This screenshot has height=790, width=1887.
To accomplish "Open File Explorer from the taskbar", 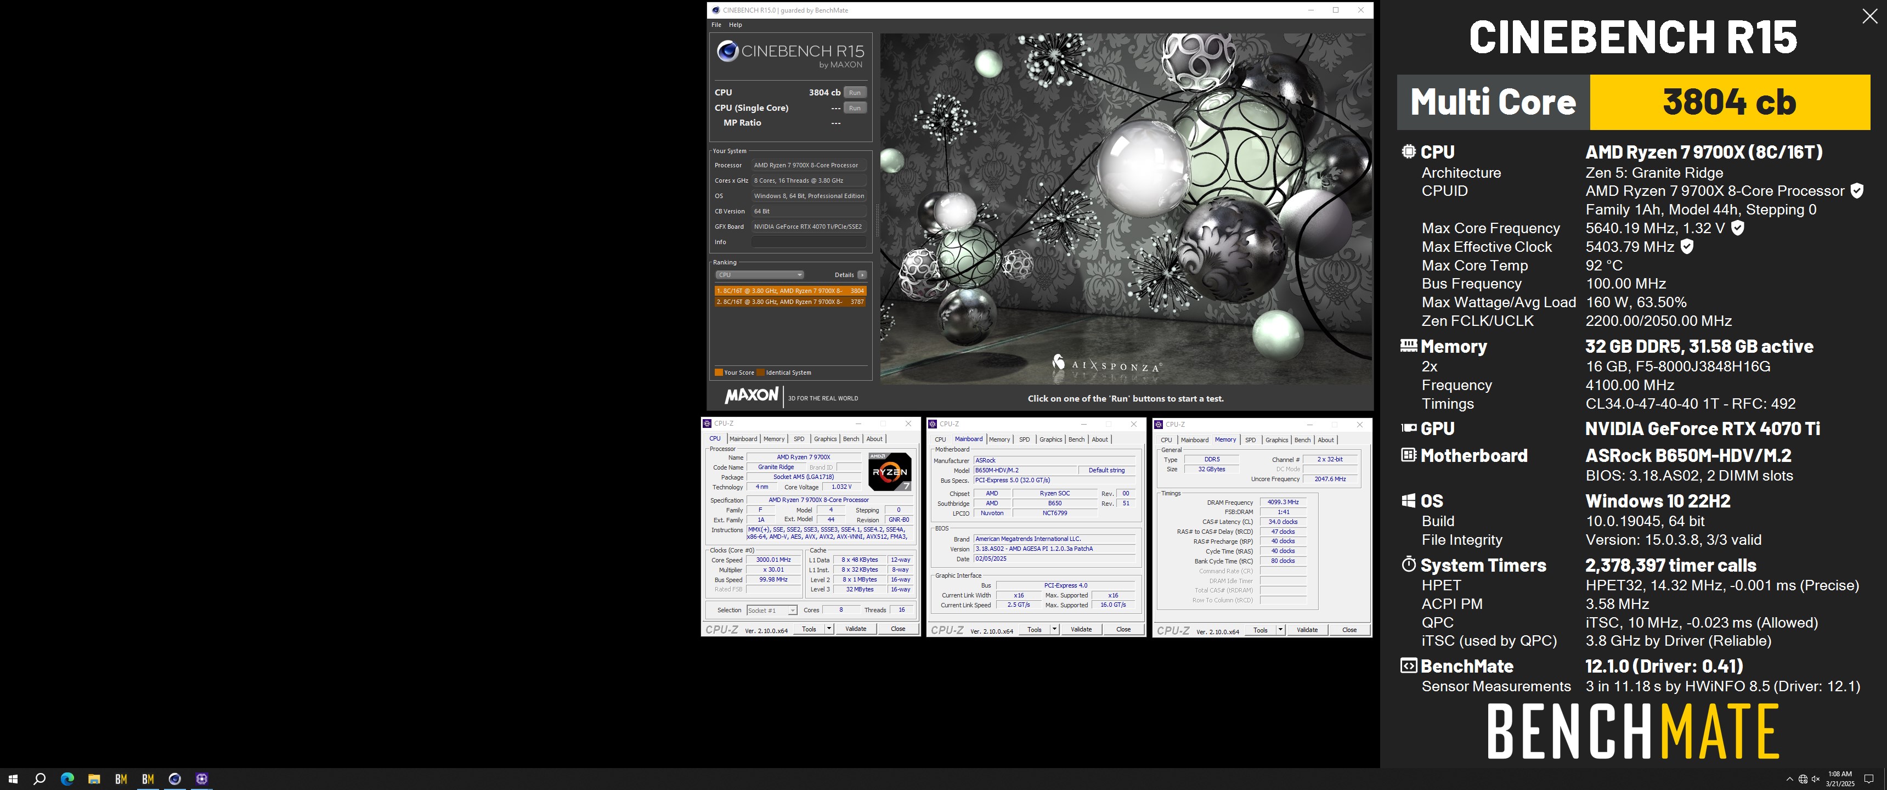I will [94, 779].
